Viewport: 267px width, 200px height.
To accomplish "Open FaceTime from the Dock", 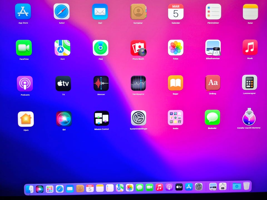I will [x=149, y=187].
